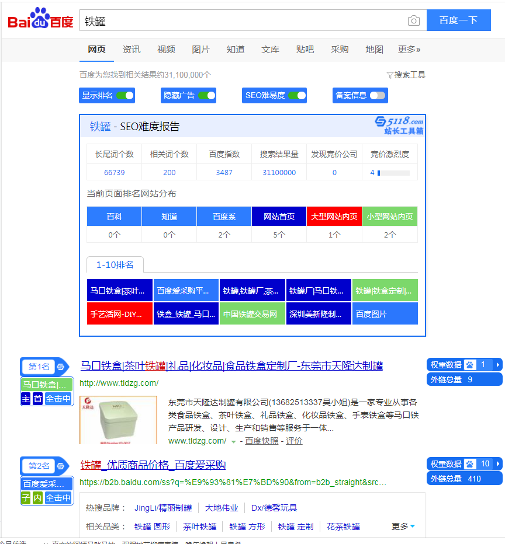Click 百度图片 ranking tile
Image resolution: width=505 pixels, height=544 pixels.
(385, 313)
